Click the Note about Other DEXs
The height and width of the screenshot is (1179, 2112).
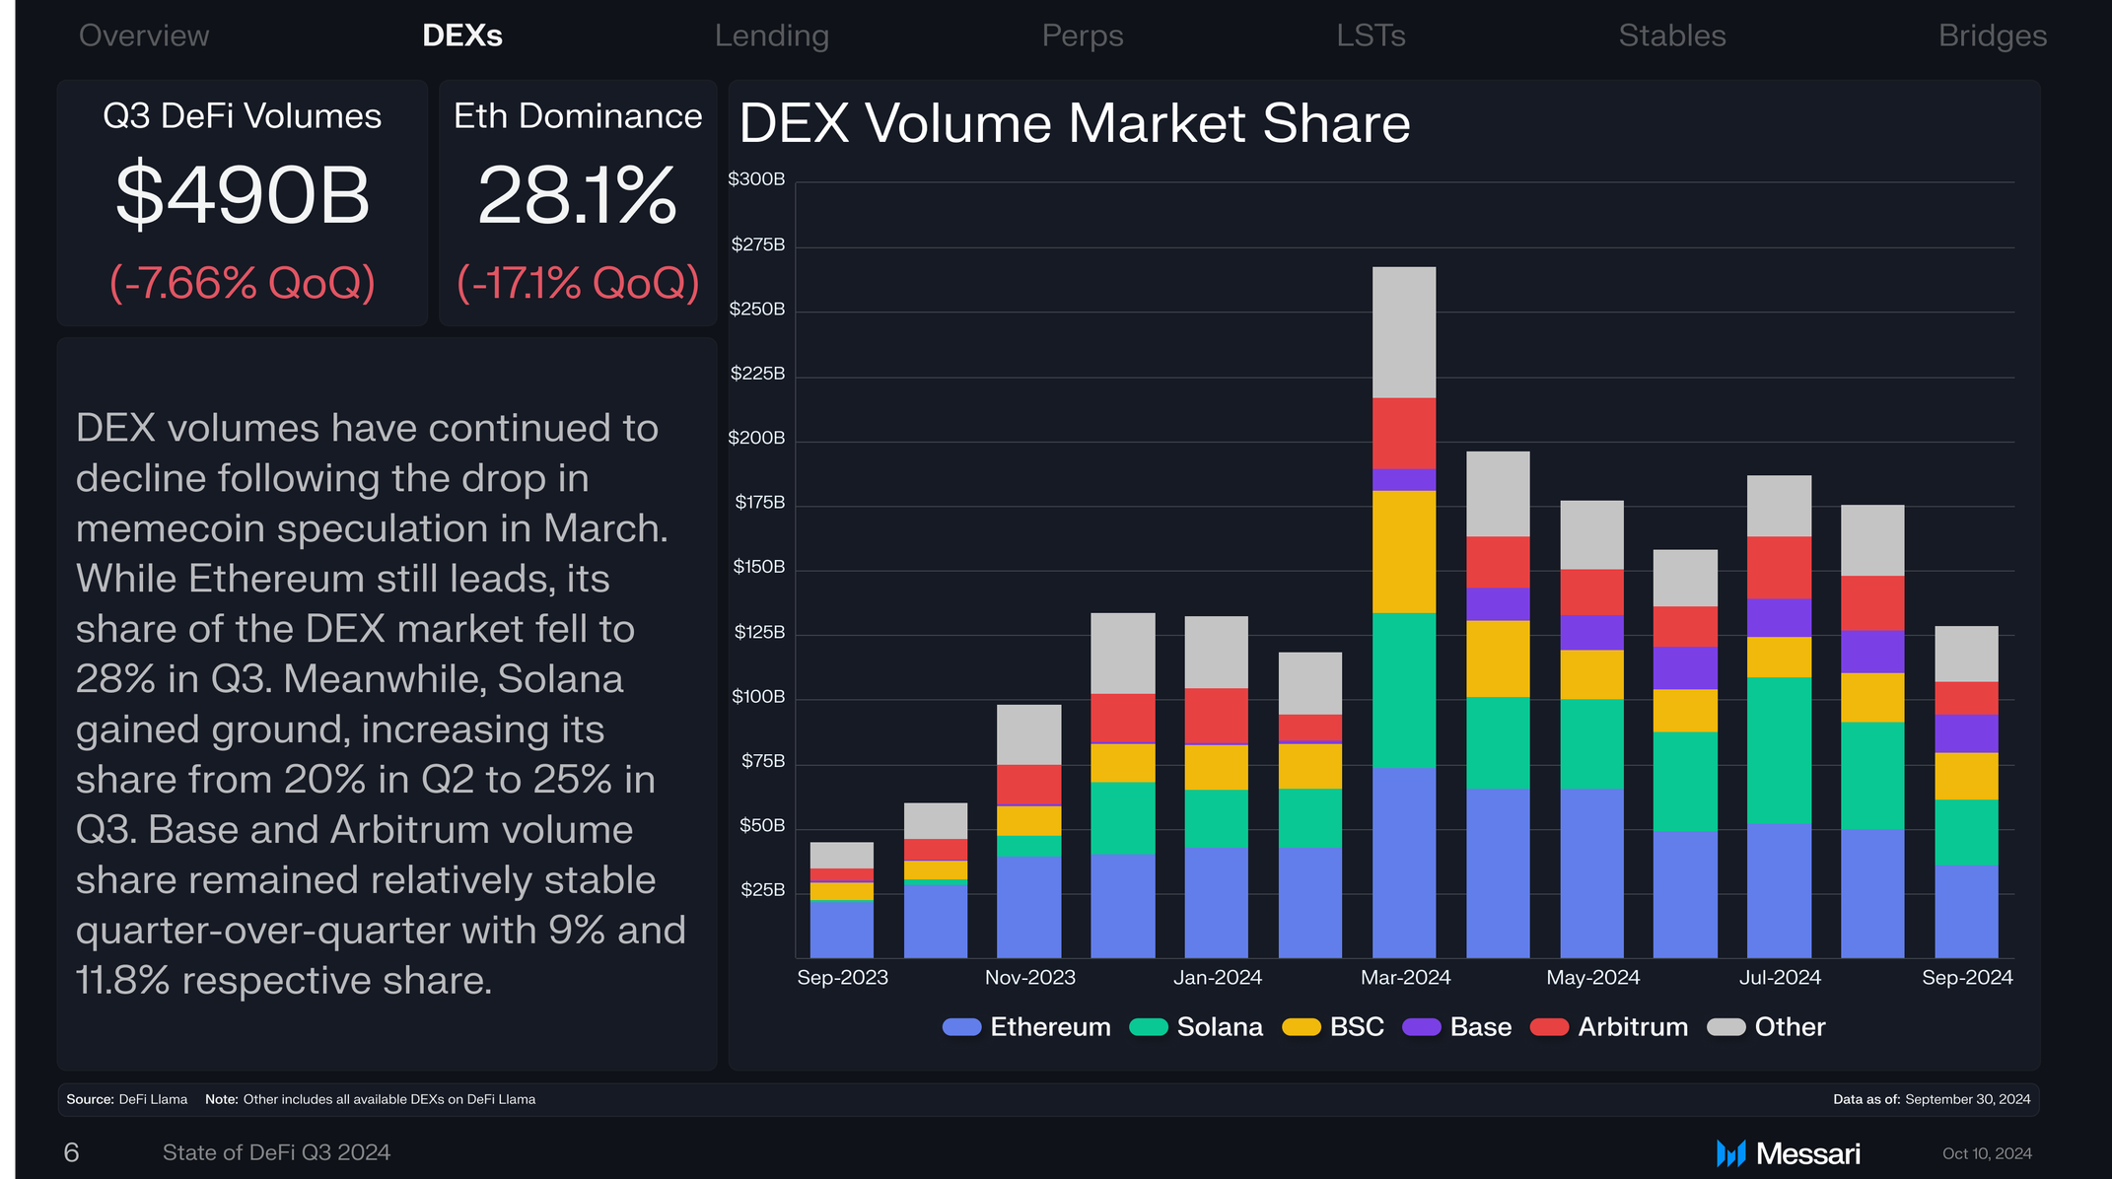[x=370, y=1099]
